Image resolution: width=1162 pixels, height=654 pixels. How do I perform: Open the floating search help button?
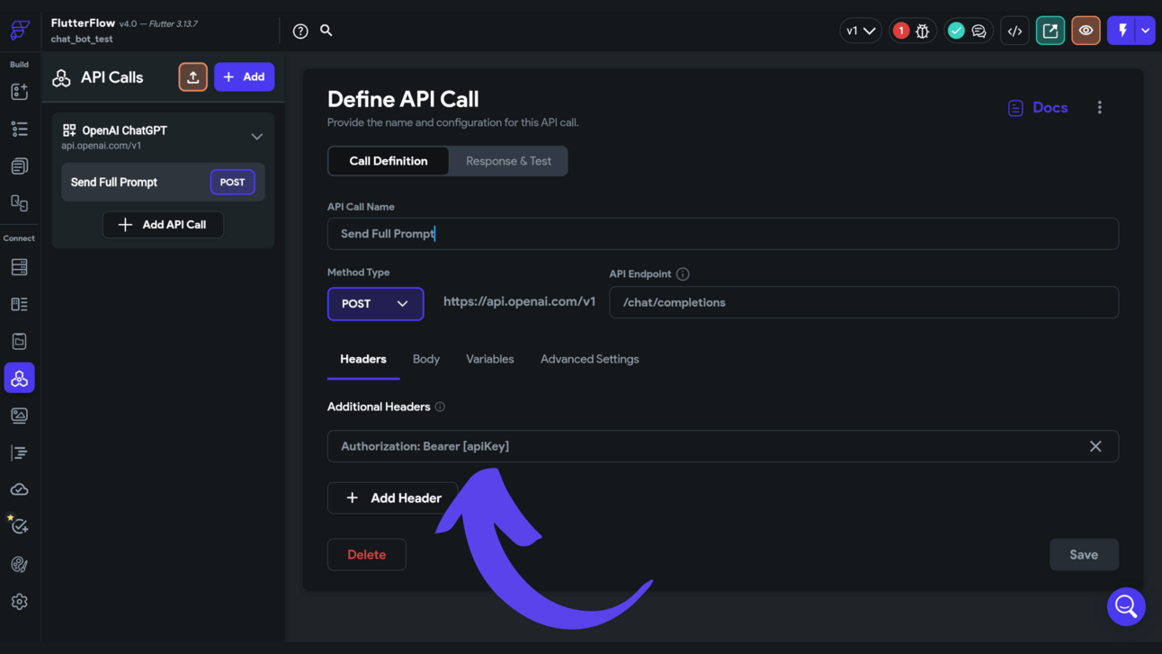1126,606
